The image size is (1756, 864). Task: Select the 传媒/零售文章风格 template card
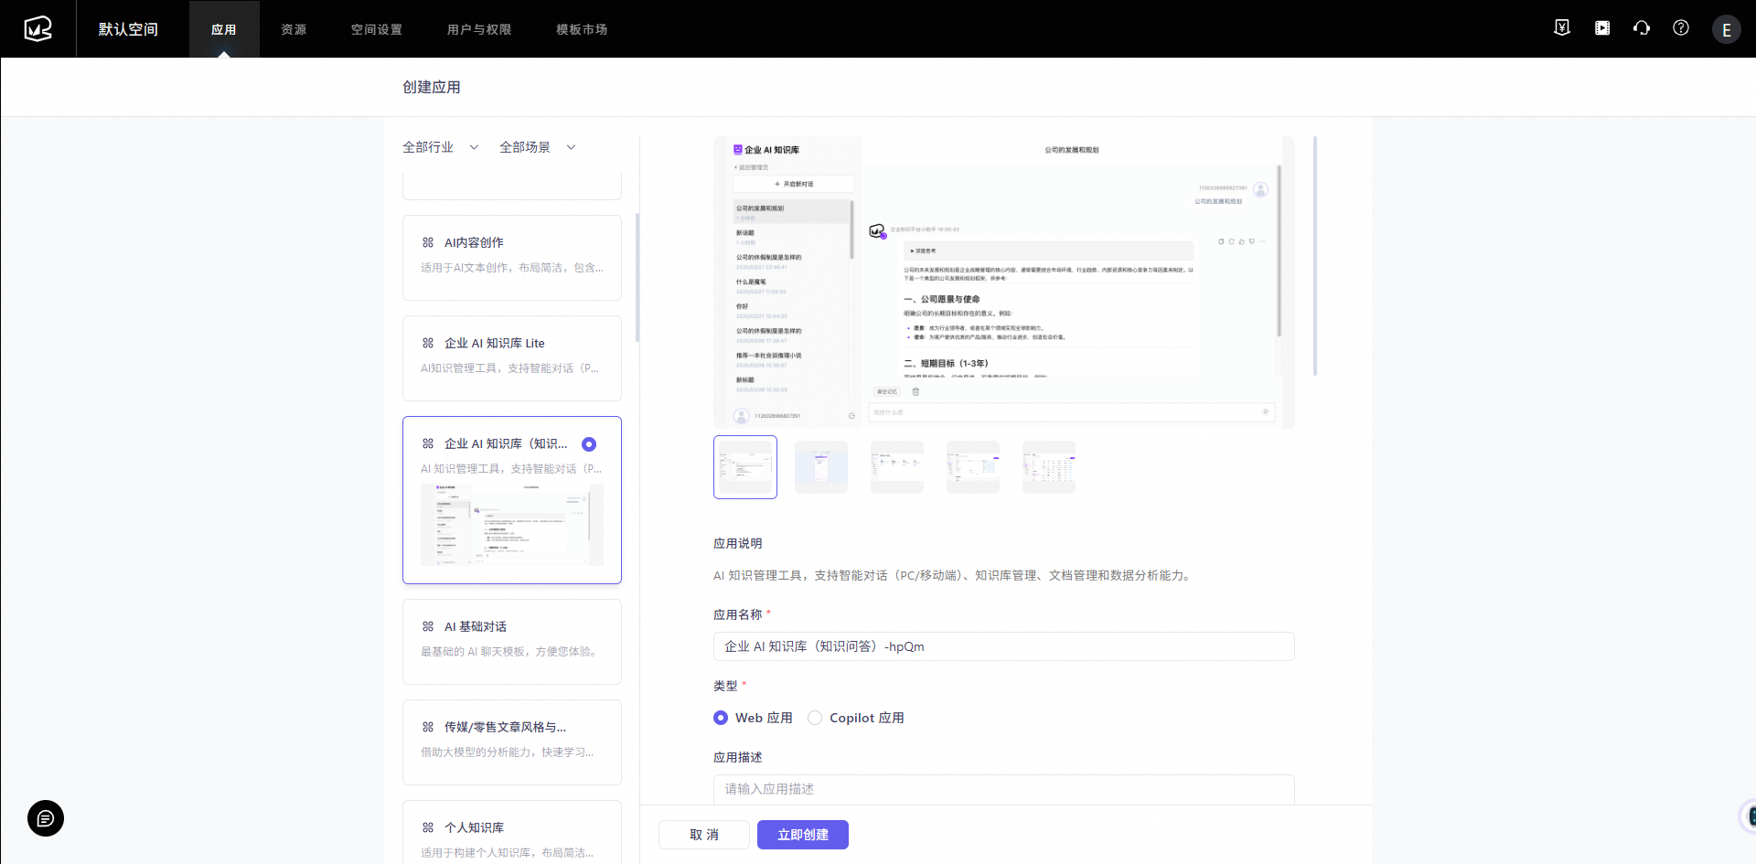click(x=512, y=742)
